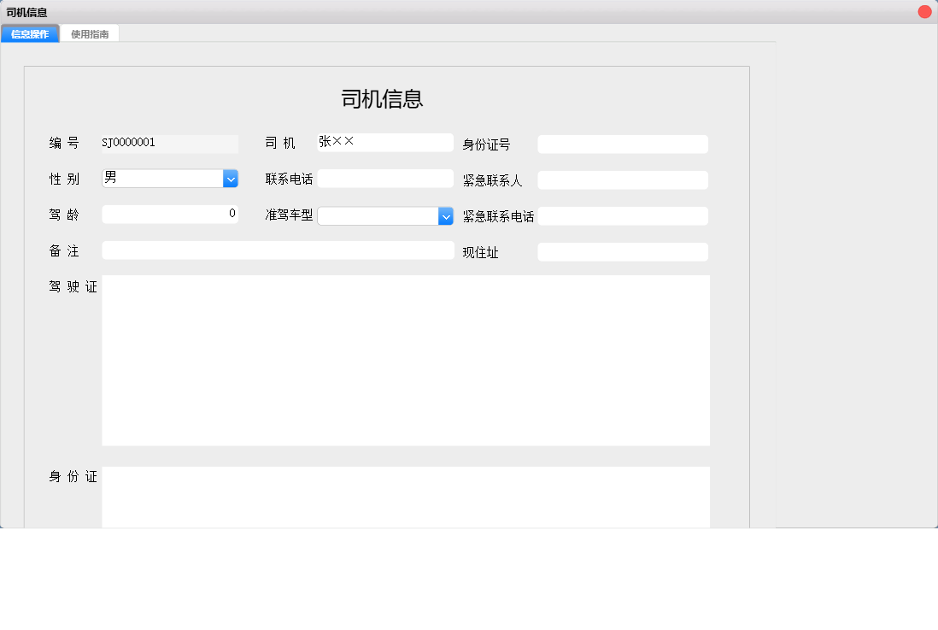Click the 现住址 label
This screenshot has height=630, width=938.
click(480, 252)
